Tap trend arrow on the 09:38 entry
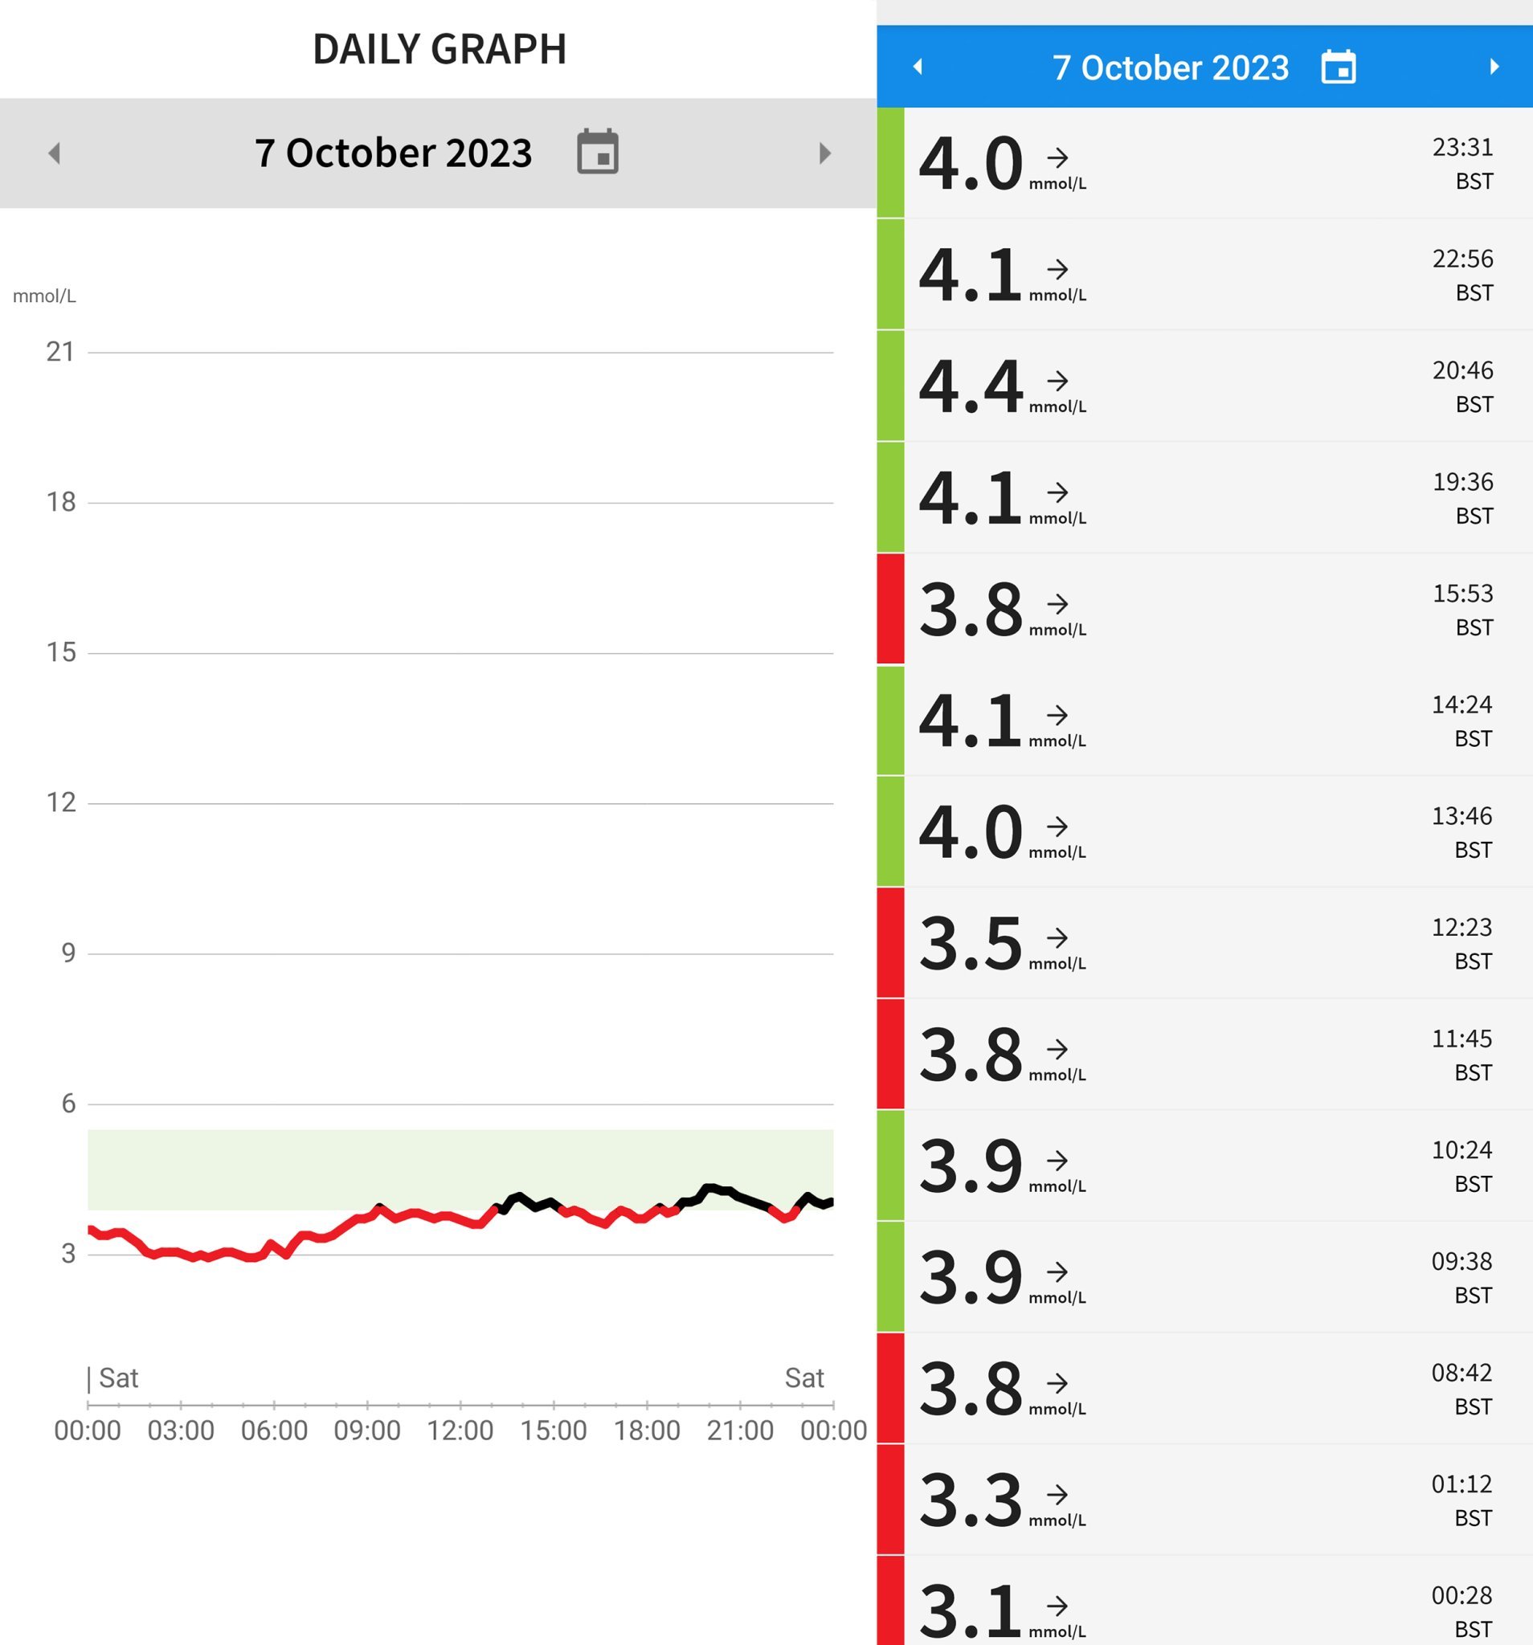1533x1645 pixels. pos(1057,1272)
